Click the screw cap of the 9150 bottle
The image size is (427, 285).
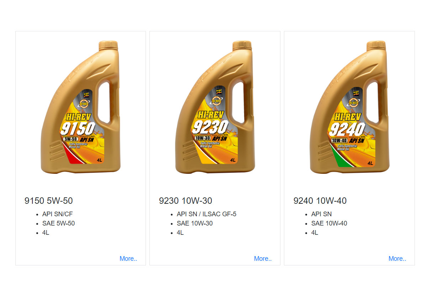tap(108, 46)
